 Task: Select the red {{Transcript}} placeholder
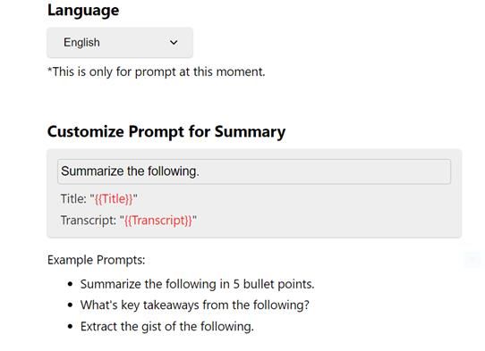[158, 221]
